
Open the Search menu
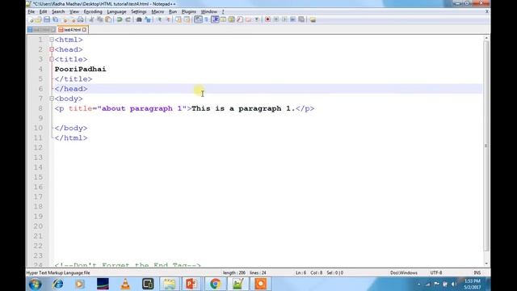click(x=58, y=11)
